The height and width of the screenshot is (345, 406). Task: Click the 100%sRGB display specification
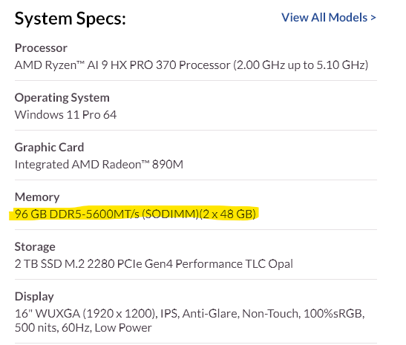(x=334, y=314)
